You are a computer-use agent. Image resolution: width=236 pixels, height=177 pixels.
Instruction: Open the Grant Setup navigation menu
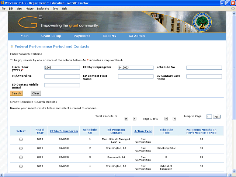click(51, 36)
